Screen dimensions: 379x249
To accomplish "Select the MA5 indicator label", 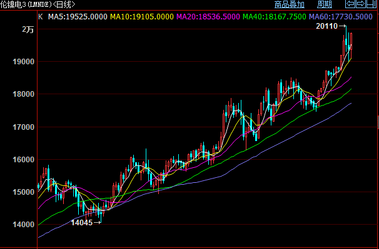I will pyautogui.click(x=78, y=17).
